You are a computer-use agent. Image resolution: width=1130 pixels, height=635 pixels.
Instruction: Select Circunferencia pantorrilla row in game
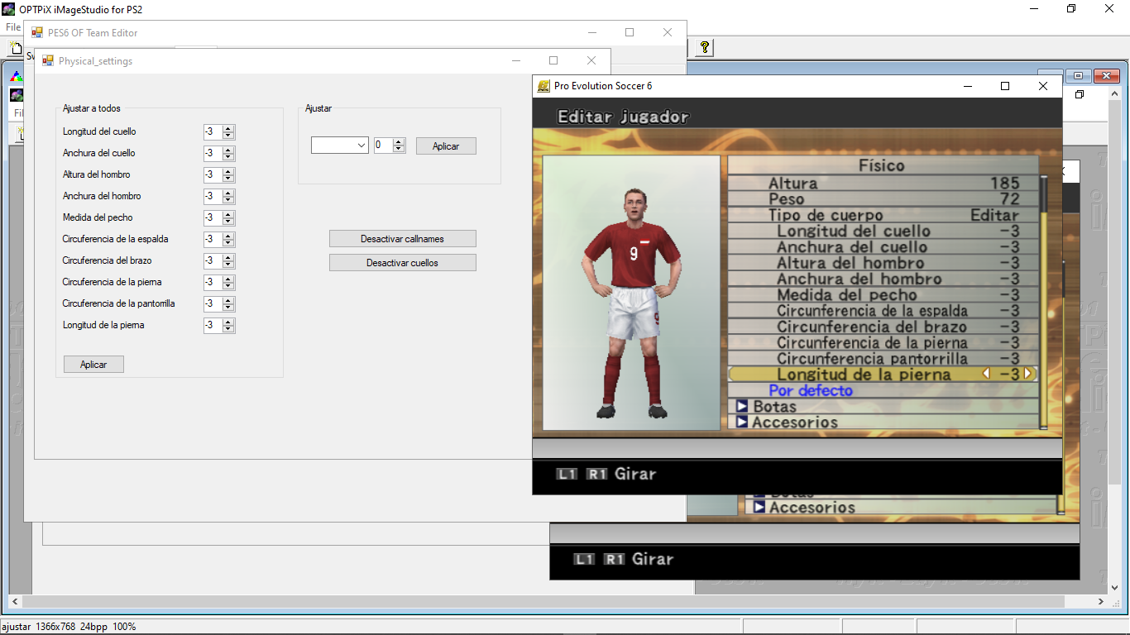(x=883, y=359)
